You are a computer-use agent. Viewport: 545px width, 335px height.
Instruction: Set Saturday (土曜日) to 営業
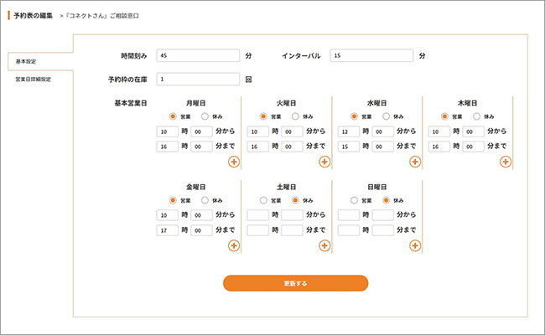[263, 200]
